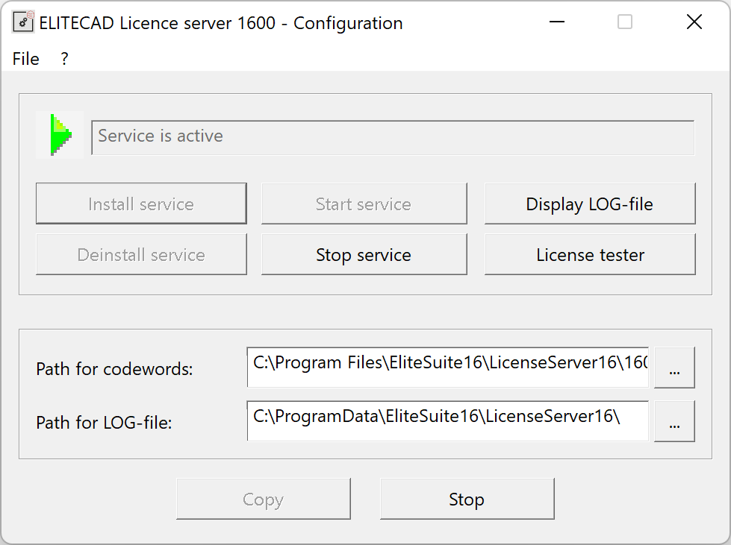Close the Configuration window
Screen dimensions: 731x545
pyautogui.click(x=694, y=22)
